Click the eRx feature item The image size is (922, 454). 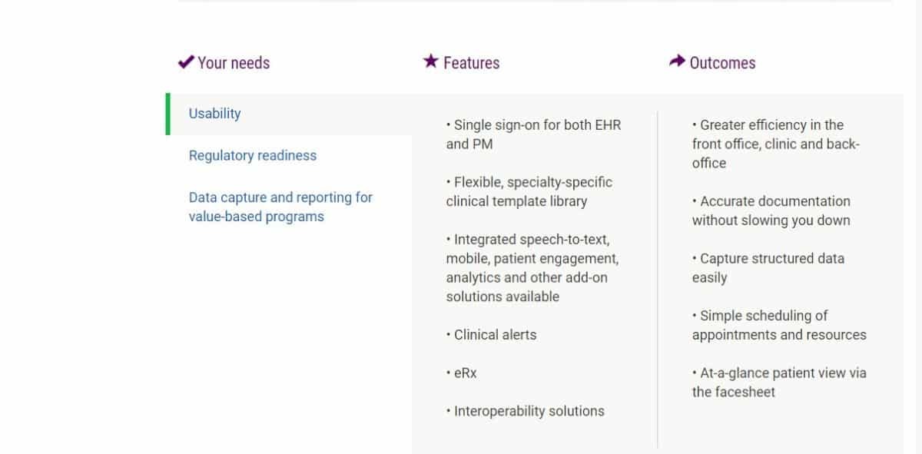coord(465,373)
